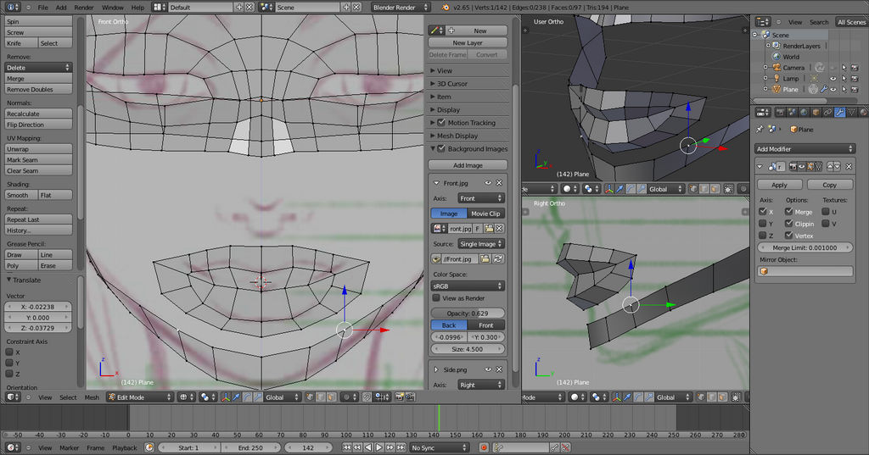Image resolution: width=869 pixels, height=455 pixels.
Task: Click the record auto-keyframe button
Action: (x=484, y=447)
